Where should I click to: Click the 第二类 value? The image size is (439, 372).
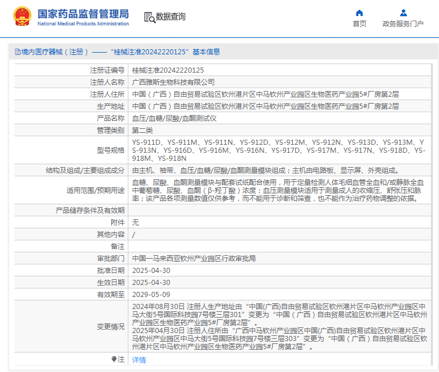pyautogui.click(x=142, y=130)
